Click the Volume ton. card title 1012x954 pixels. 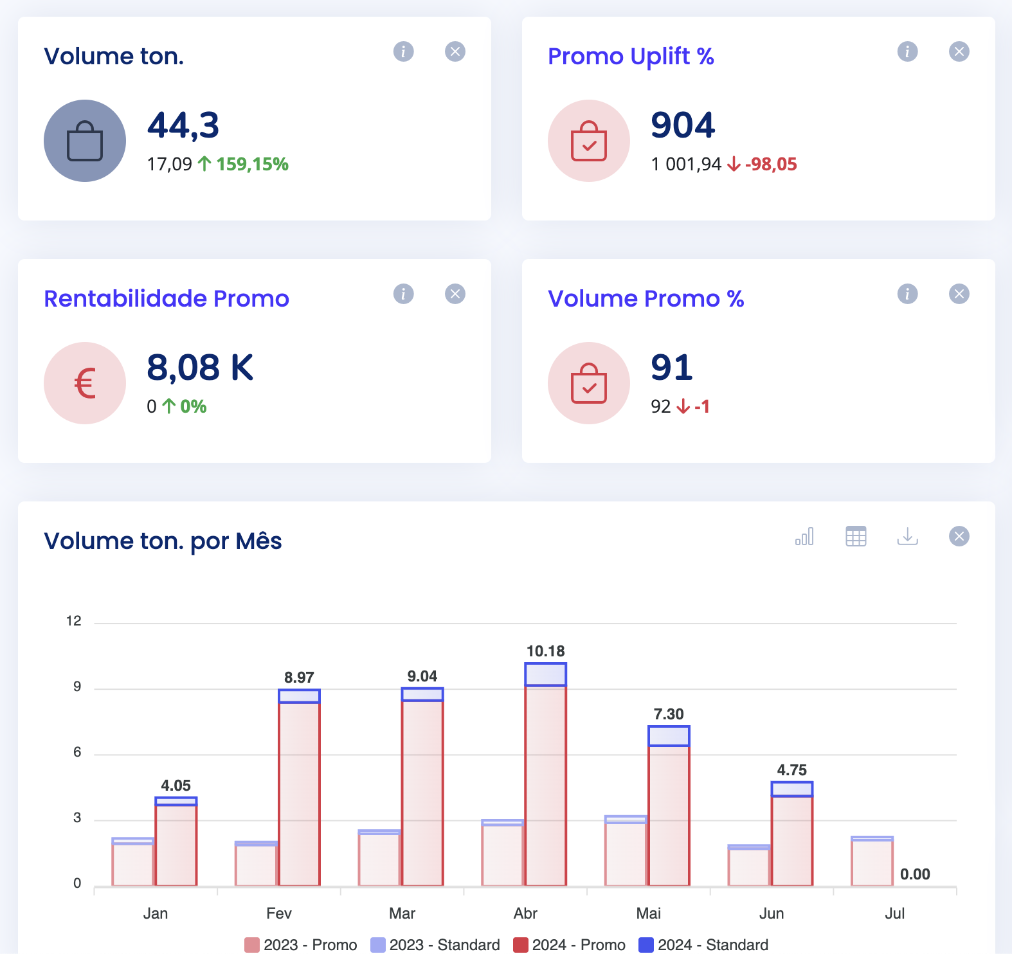point(114,57)
